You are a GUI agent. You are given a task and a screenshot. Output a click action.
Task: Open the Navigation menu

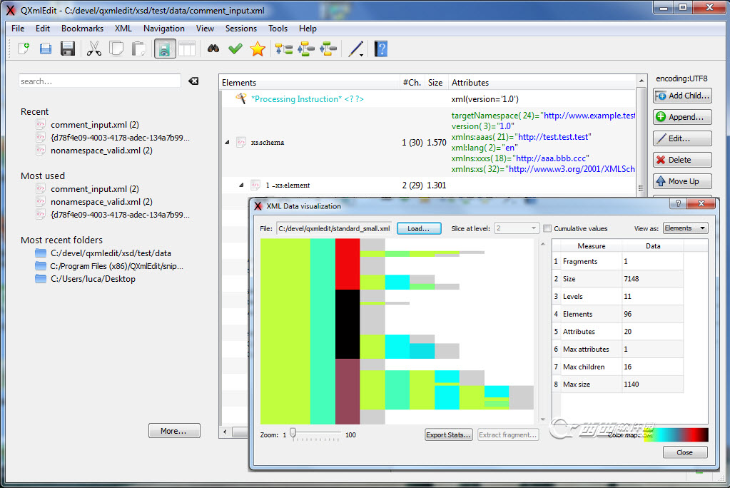point(164,29)
